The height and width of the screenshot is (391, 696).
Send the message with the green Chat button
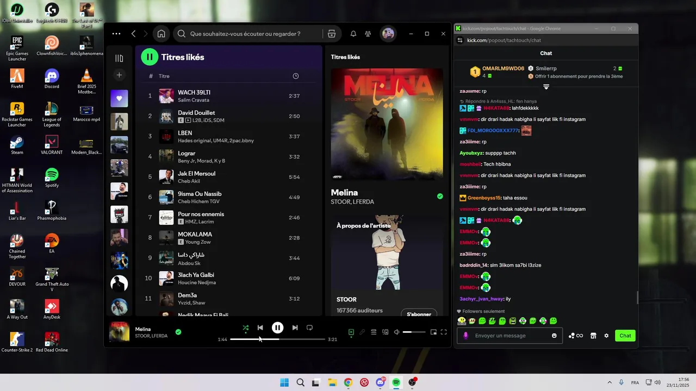pos(625,336)
